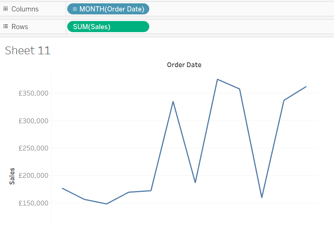Click the Rows shelf text label

point(20,26)
